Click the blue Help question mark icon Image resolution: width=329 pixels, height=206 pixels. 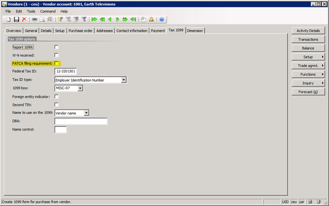(x=162, y=19)
